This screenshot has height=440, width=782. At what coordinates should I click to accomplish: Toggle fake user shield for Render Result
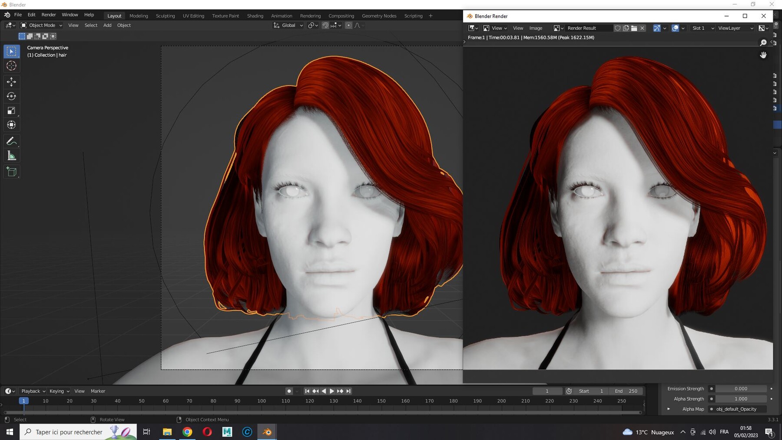pos(617,28)
